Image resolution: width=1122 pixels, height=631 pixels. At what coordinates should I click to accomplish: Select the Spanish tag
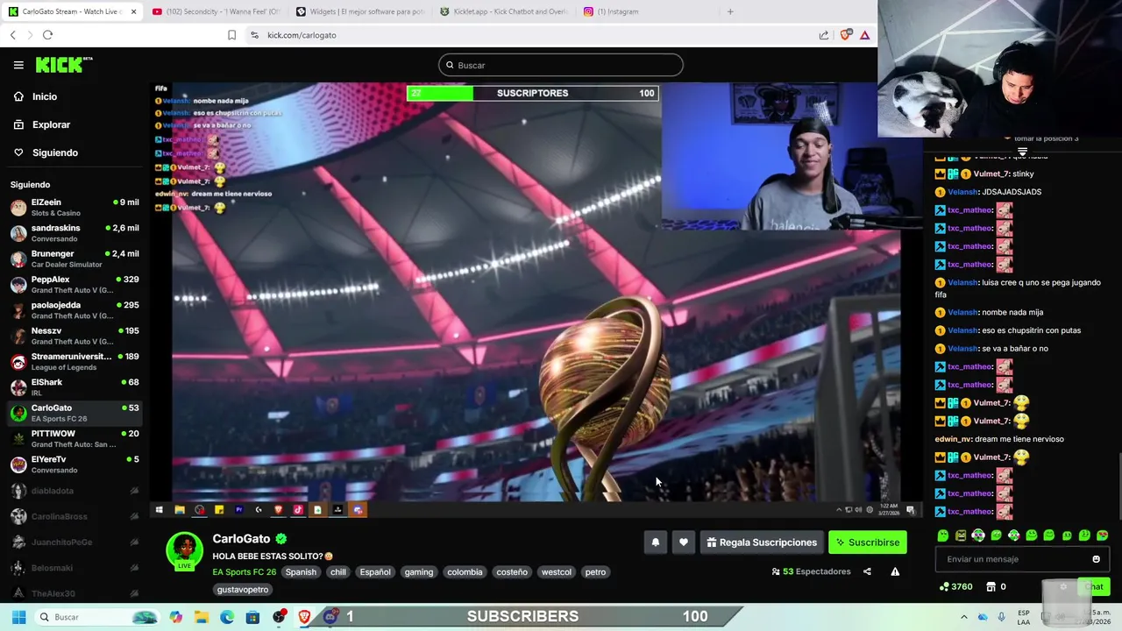pyautogui.click(x=301, y=572)
